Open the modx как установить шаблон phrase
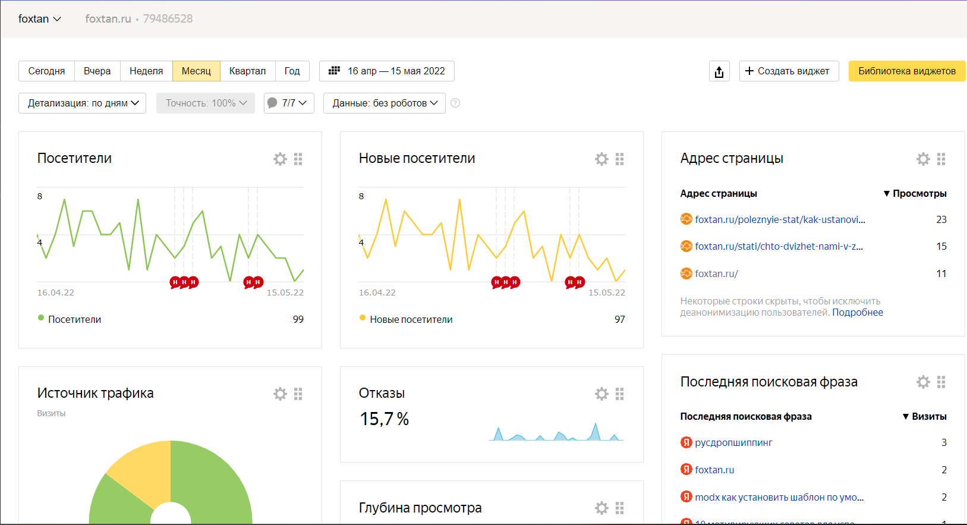This screenshot has width=967, height=525. pyautogui.click(x=780, y=497)
